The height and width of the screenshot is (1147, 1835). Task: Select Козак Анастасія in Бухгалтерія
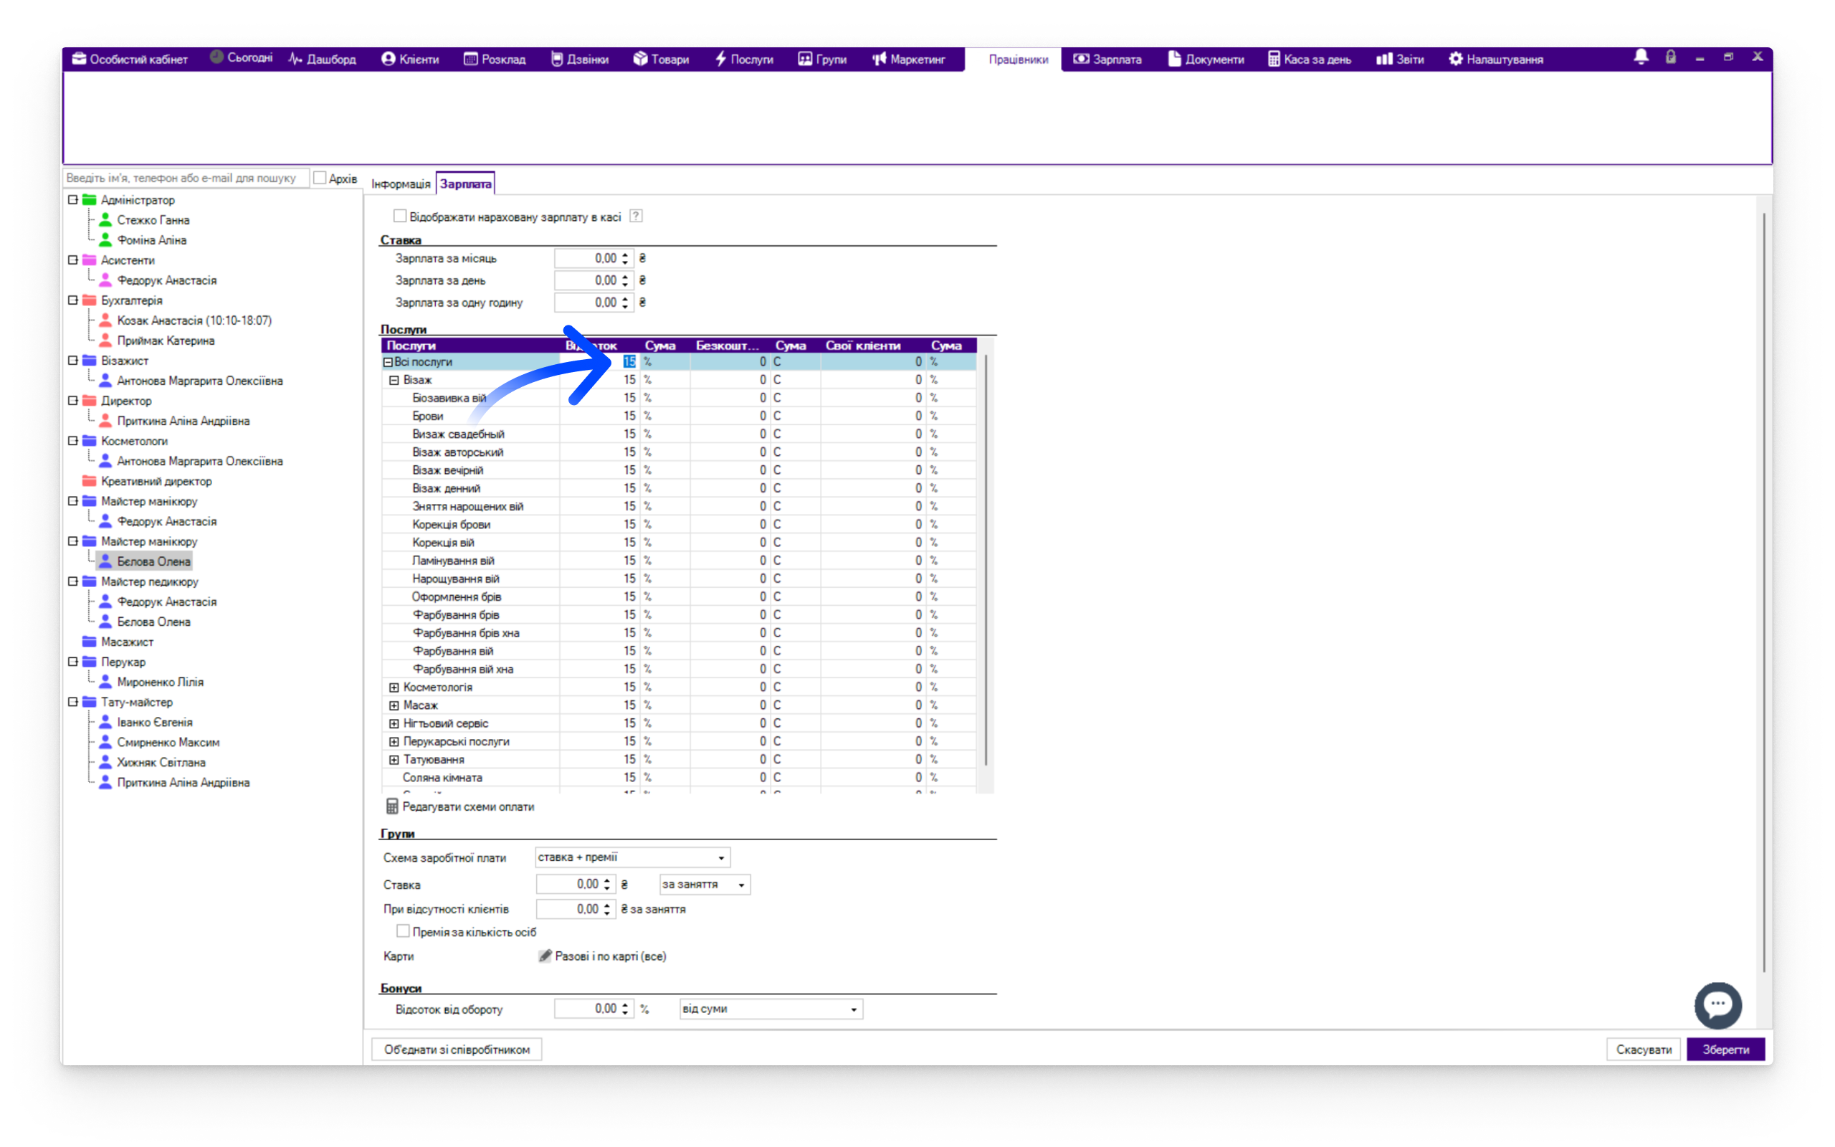pyautogui.click(x=194, y=320)
